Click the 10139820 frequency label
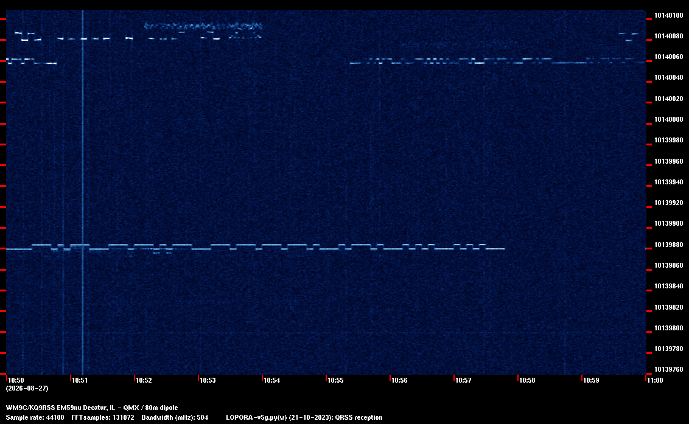 pyautogui.click(x=669, y=307)
